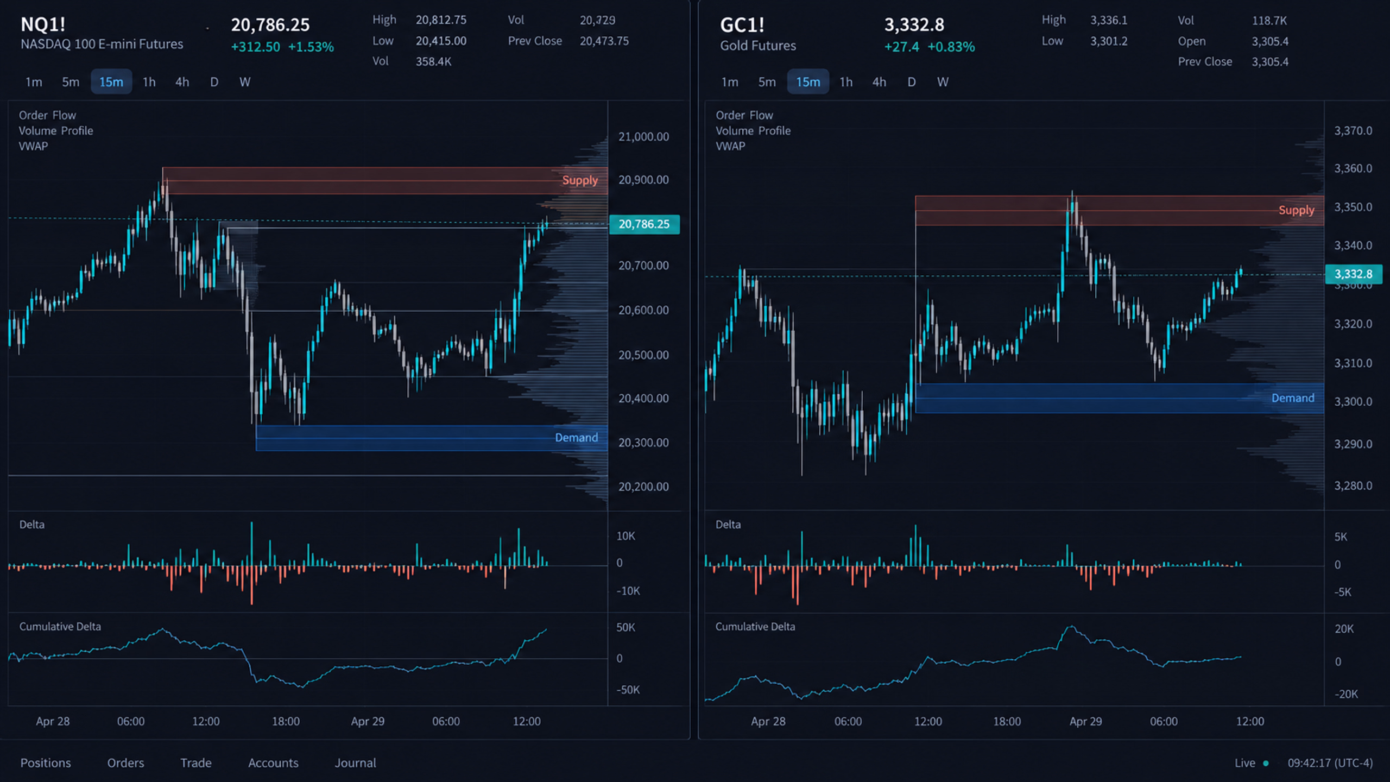Select 5m timeframe on GC1! chart
1390x782 pixels.
[x=767, y=82]
